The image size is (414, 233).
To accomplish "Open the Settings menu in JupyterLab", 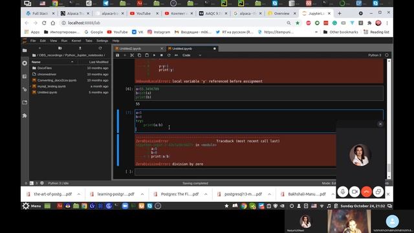I will coord(102,41).
